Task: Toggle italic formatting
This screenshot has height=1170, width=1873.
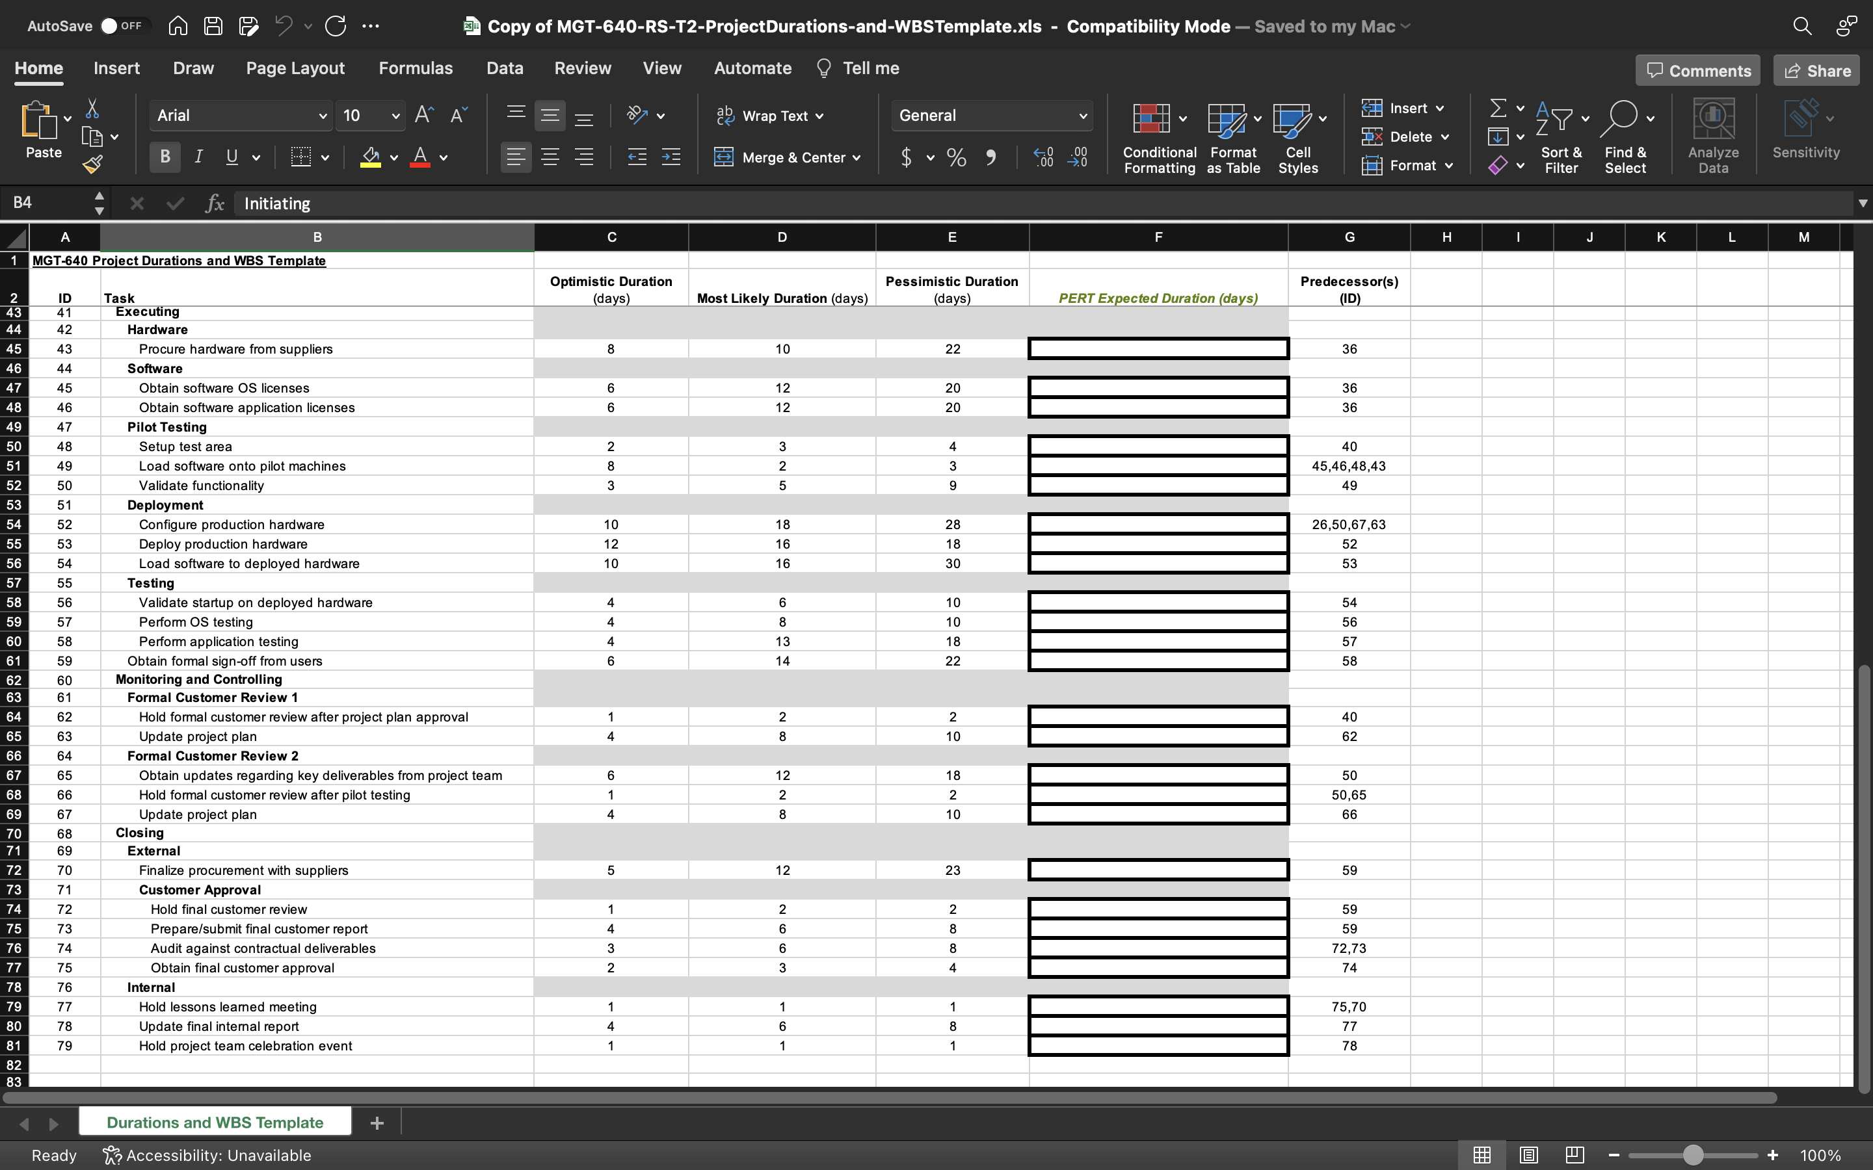Action: tap(198, 157)
